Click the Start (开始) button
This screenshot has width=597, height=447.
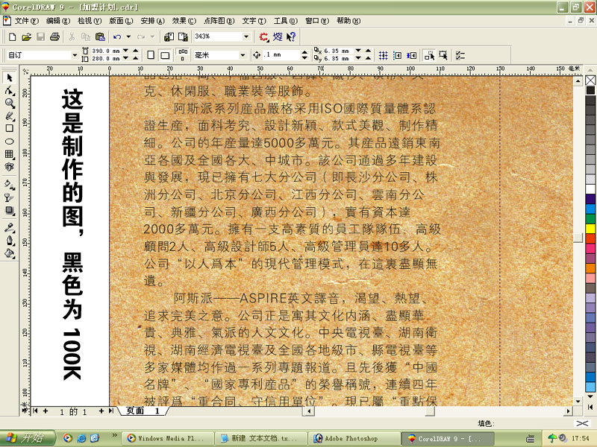coord(28,438)
